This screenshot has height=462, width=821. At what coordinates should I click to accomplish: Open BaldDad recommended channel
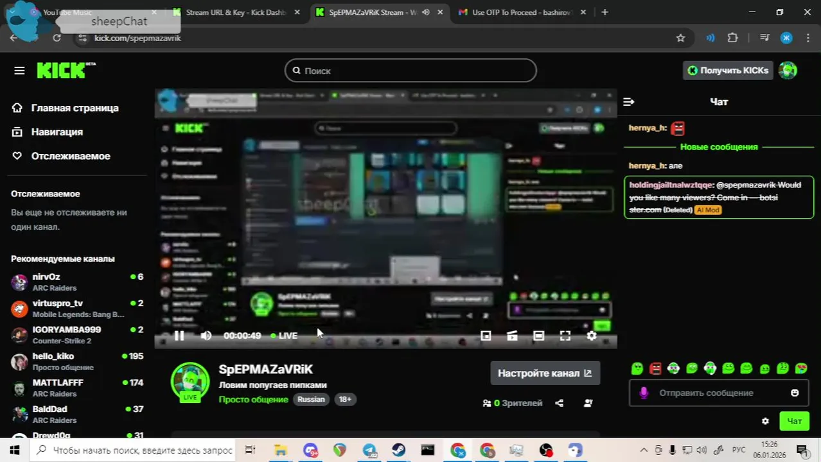(x=77, y=414)
